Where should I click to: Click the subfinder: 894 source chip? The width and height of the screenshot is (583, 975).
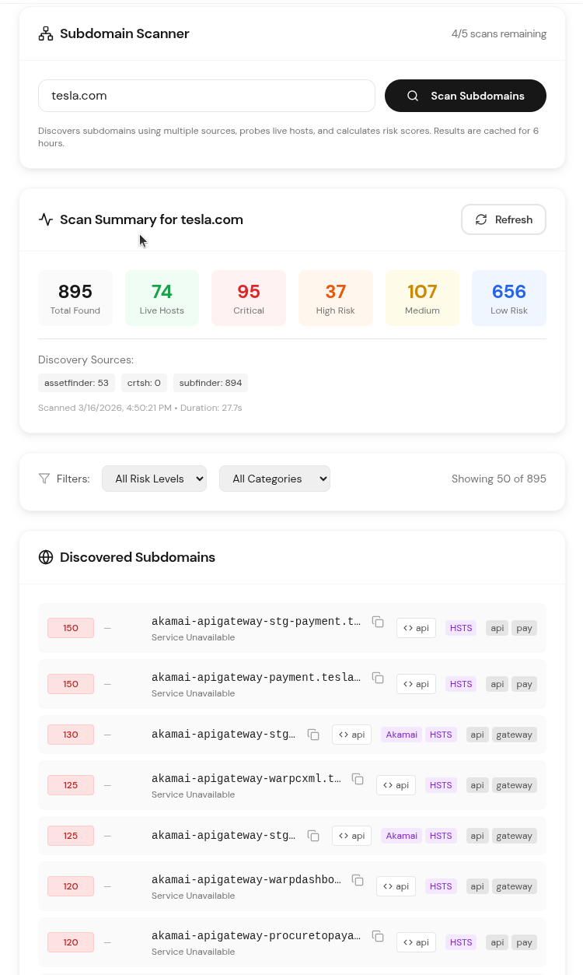(x=210, y=382)
